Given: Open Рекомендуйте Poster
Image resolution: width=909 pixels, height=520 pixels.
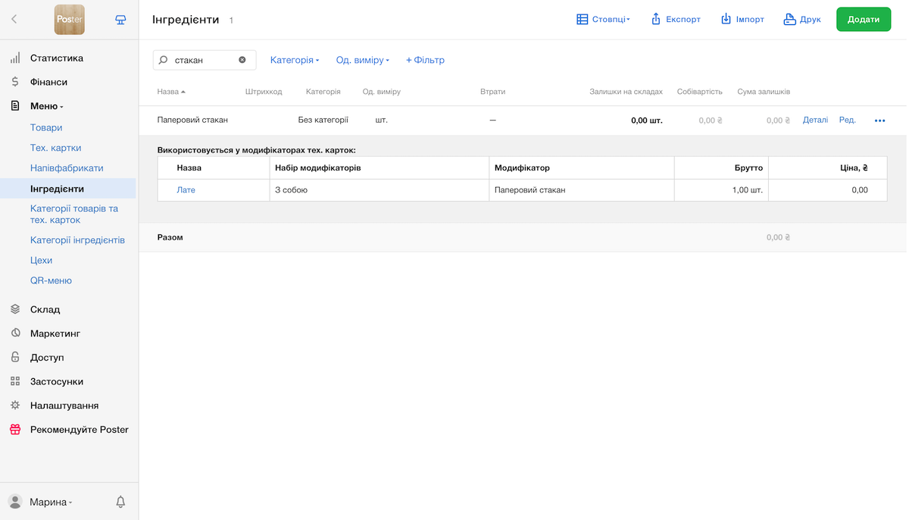Looking at the screenshot, I should click(80, 429).
